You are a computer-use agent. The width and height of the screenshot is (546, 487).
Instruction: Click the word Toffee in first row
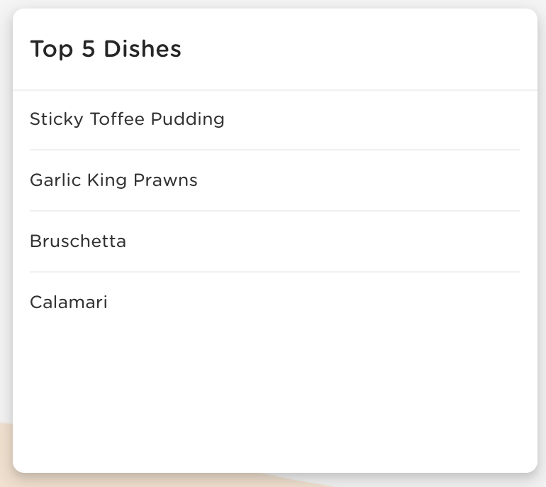[x=117, y=119]
